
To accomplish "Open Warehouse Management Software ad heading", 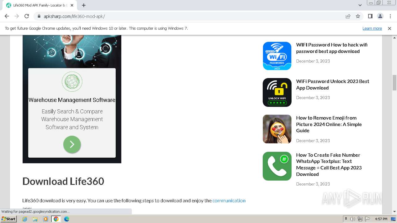I will [x=72, y=100].
